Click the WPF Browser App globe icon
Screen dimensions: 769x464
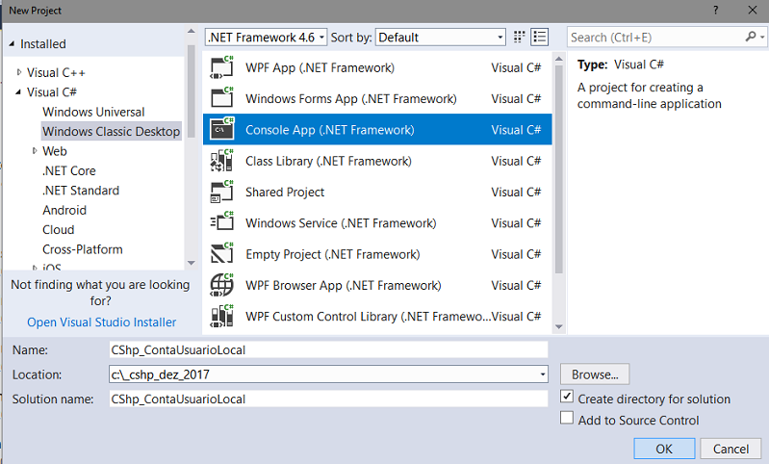221,285
